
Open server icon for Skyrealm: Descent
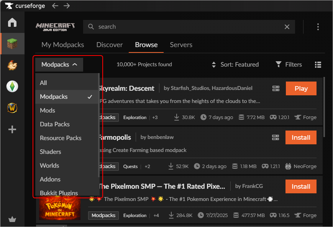click(276, 88)
